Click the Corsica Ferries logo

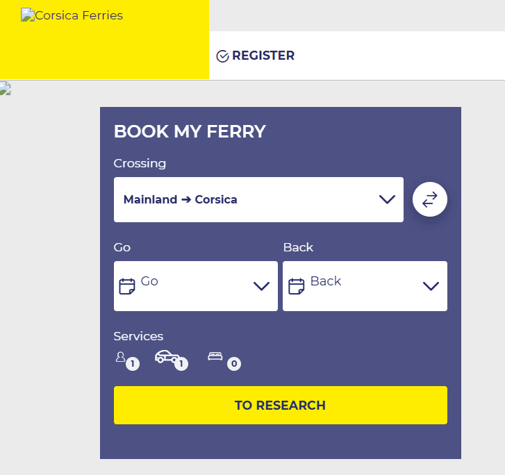72,15
